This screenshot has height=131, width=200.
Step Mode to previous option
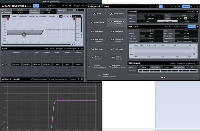195,41
